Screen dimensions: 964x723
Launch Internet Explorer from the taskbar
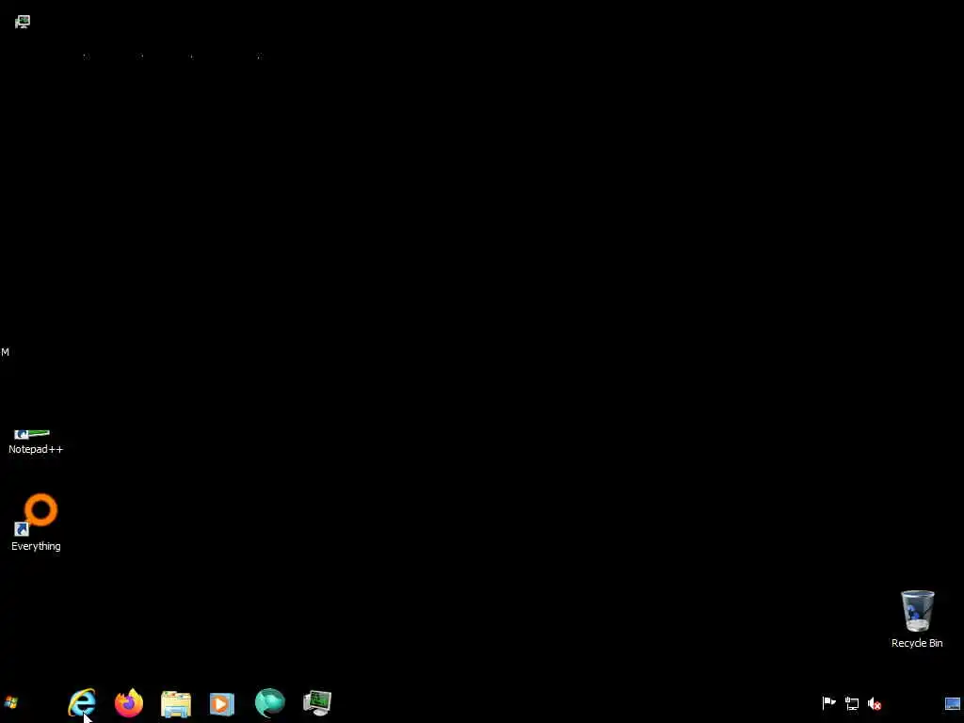[82, 702]
